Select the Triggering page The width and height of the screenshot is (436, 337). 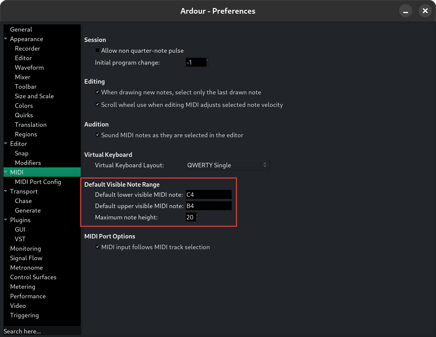24,315
